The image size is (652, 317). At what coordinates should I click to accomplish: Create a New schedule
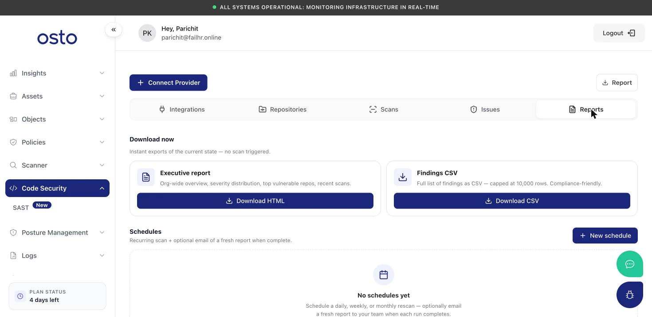click(605, 236)
